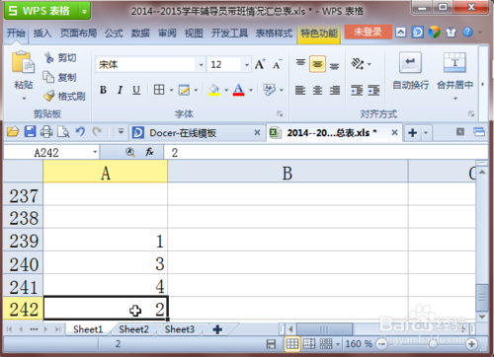The height and width of the screenshot is (357, 494).
Task: Open the 数据 ribbon tab
Action: point(140,33)
